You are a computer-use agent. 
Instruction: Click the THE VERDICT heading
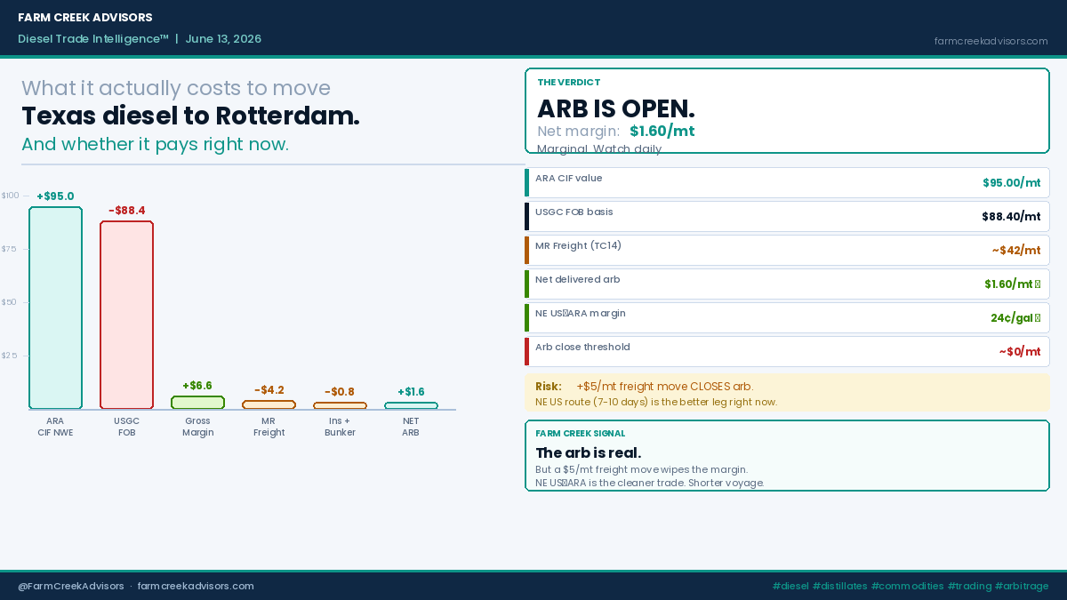coord(568,83)
